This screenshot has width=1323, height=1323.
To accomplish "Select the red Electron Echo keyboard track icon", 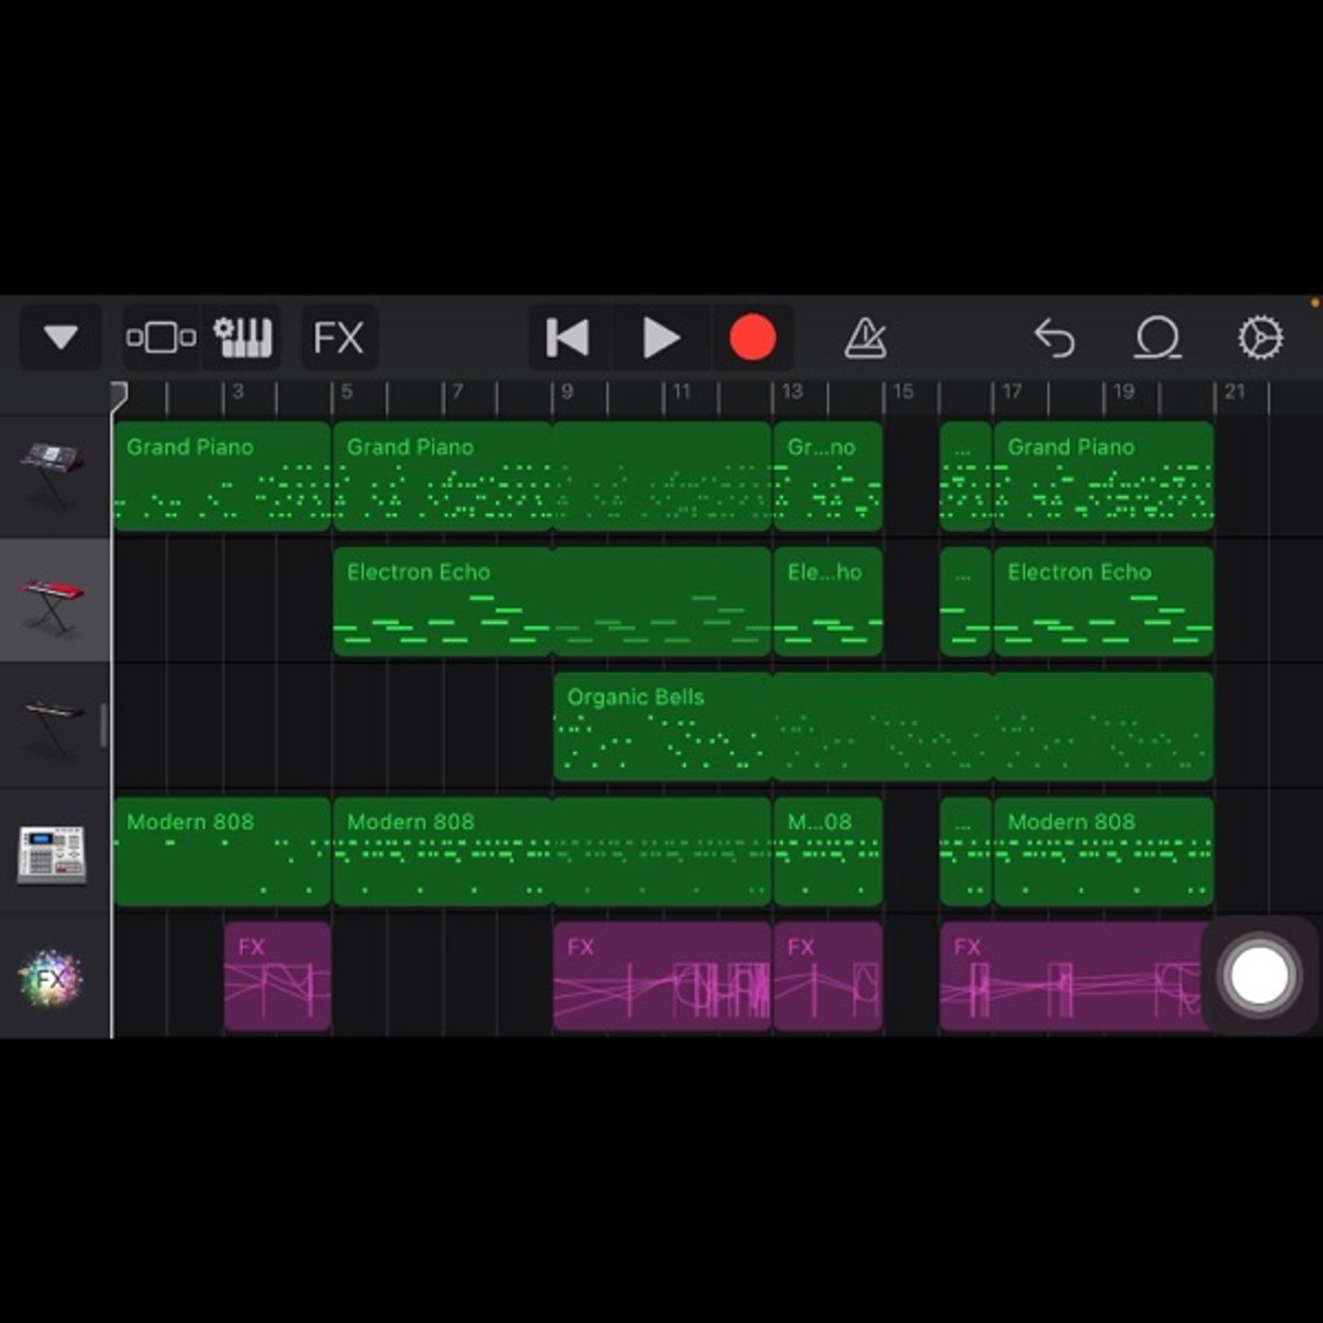I will coord(53,602).
